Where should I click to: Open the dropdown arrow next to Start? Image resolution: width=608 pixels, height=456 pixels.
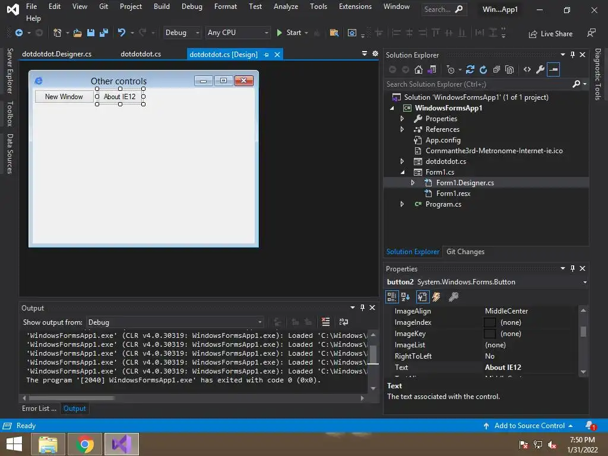tap(306, 33)
